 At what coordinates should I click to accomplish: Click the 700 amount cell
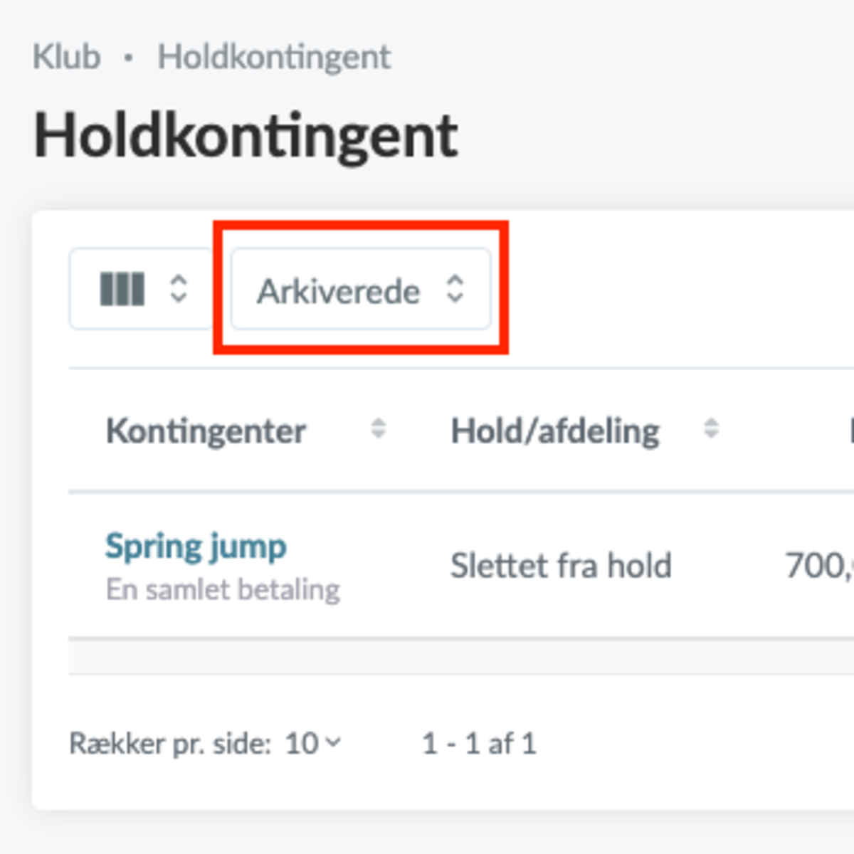pyautogui.click(x=819, y=566)
